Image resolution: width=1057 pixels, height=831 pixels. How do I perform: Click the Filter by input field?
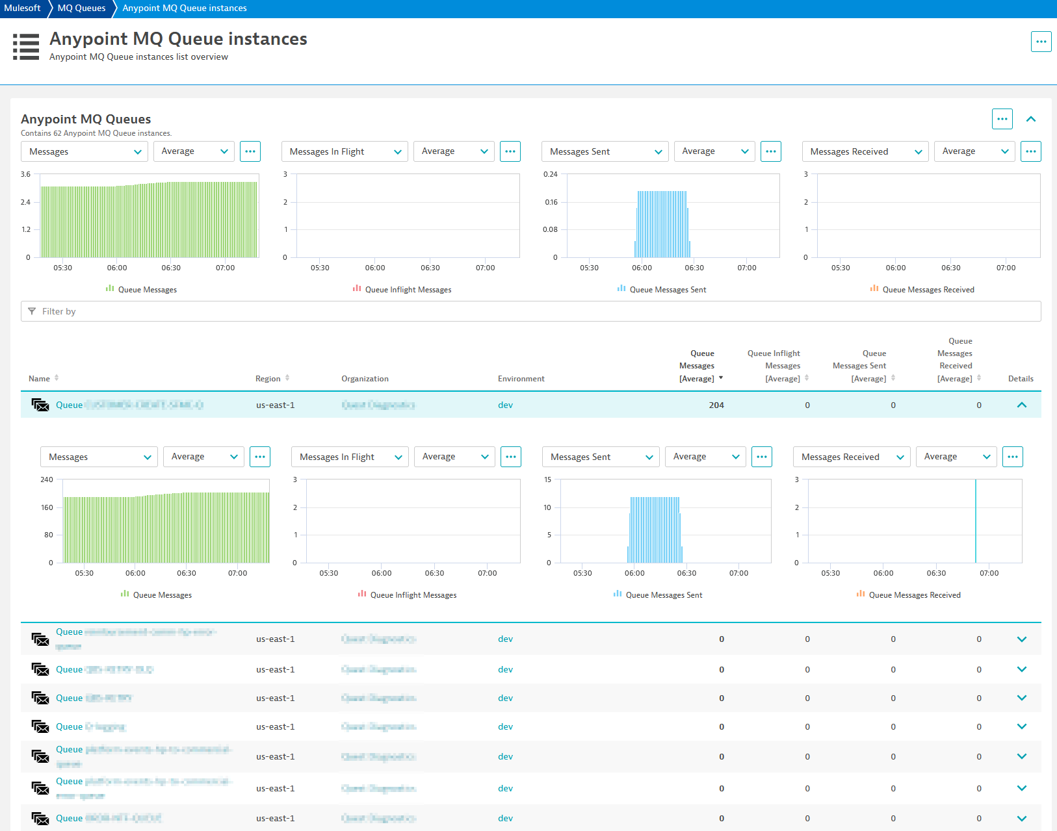coord(530,311)
